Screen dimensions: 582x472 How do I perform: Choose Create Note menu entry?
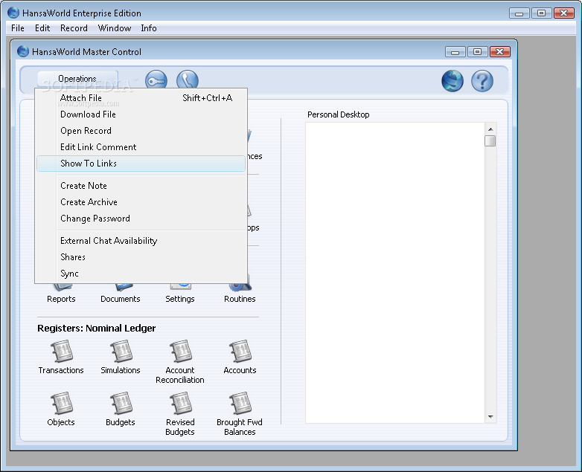[141, 185]
